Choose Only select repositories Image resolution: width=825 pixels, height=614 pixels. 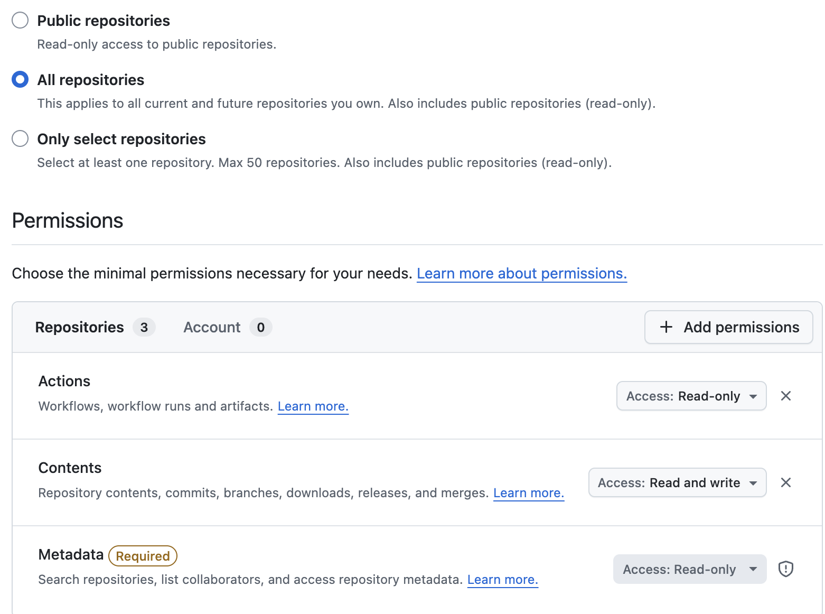pyautogui.click(x=20, y=138)
